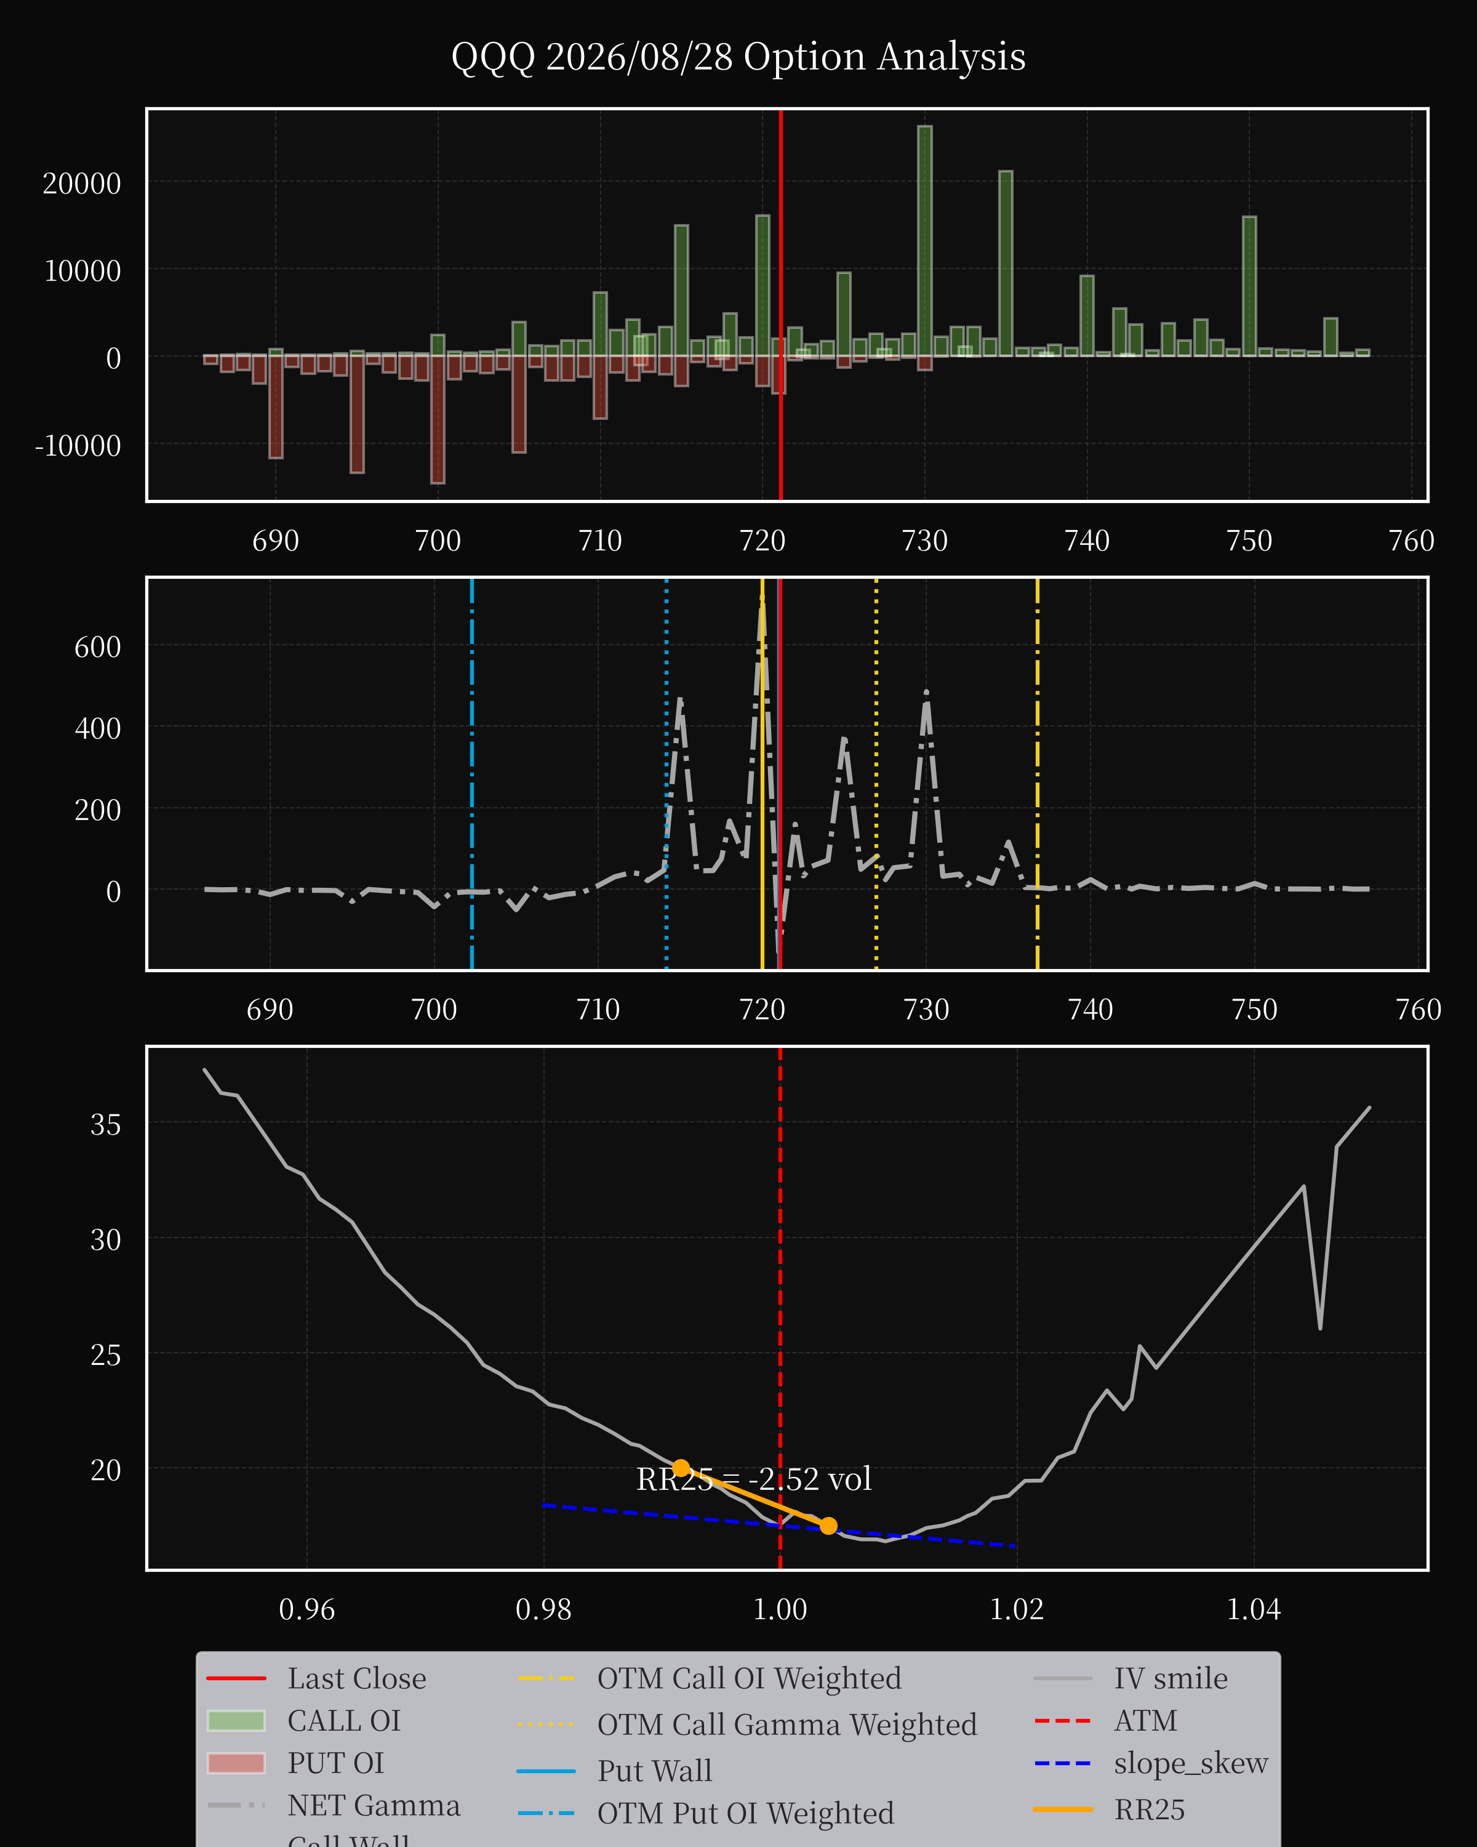
Task: Select the 'NET Gamma' legend label
Action: click(374, 1805)
